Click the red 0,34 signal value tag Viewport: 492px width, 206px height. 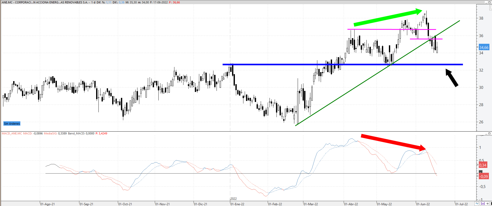pyautogui.click(x=483, y=165)
